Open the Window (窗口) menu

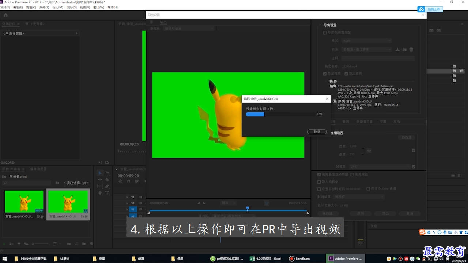click(98, 7)
